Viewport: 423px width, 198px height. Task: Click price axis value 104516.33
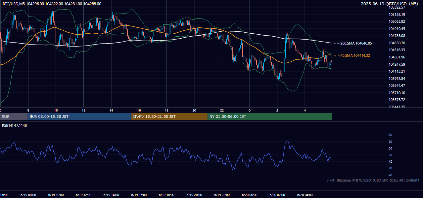(397, 50)
